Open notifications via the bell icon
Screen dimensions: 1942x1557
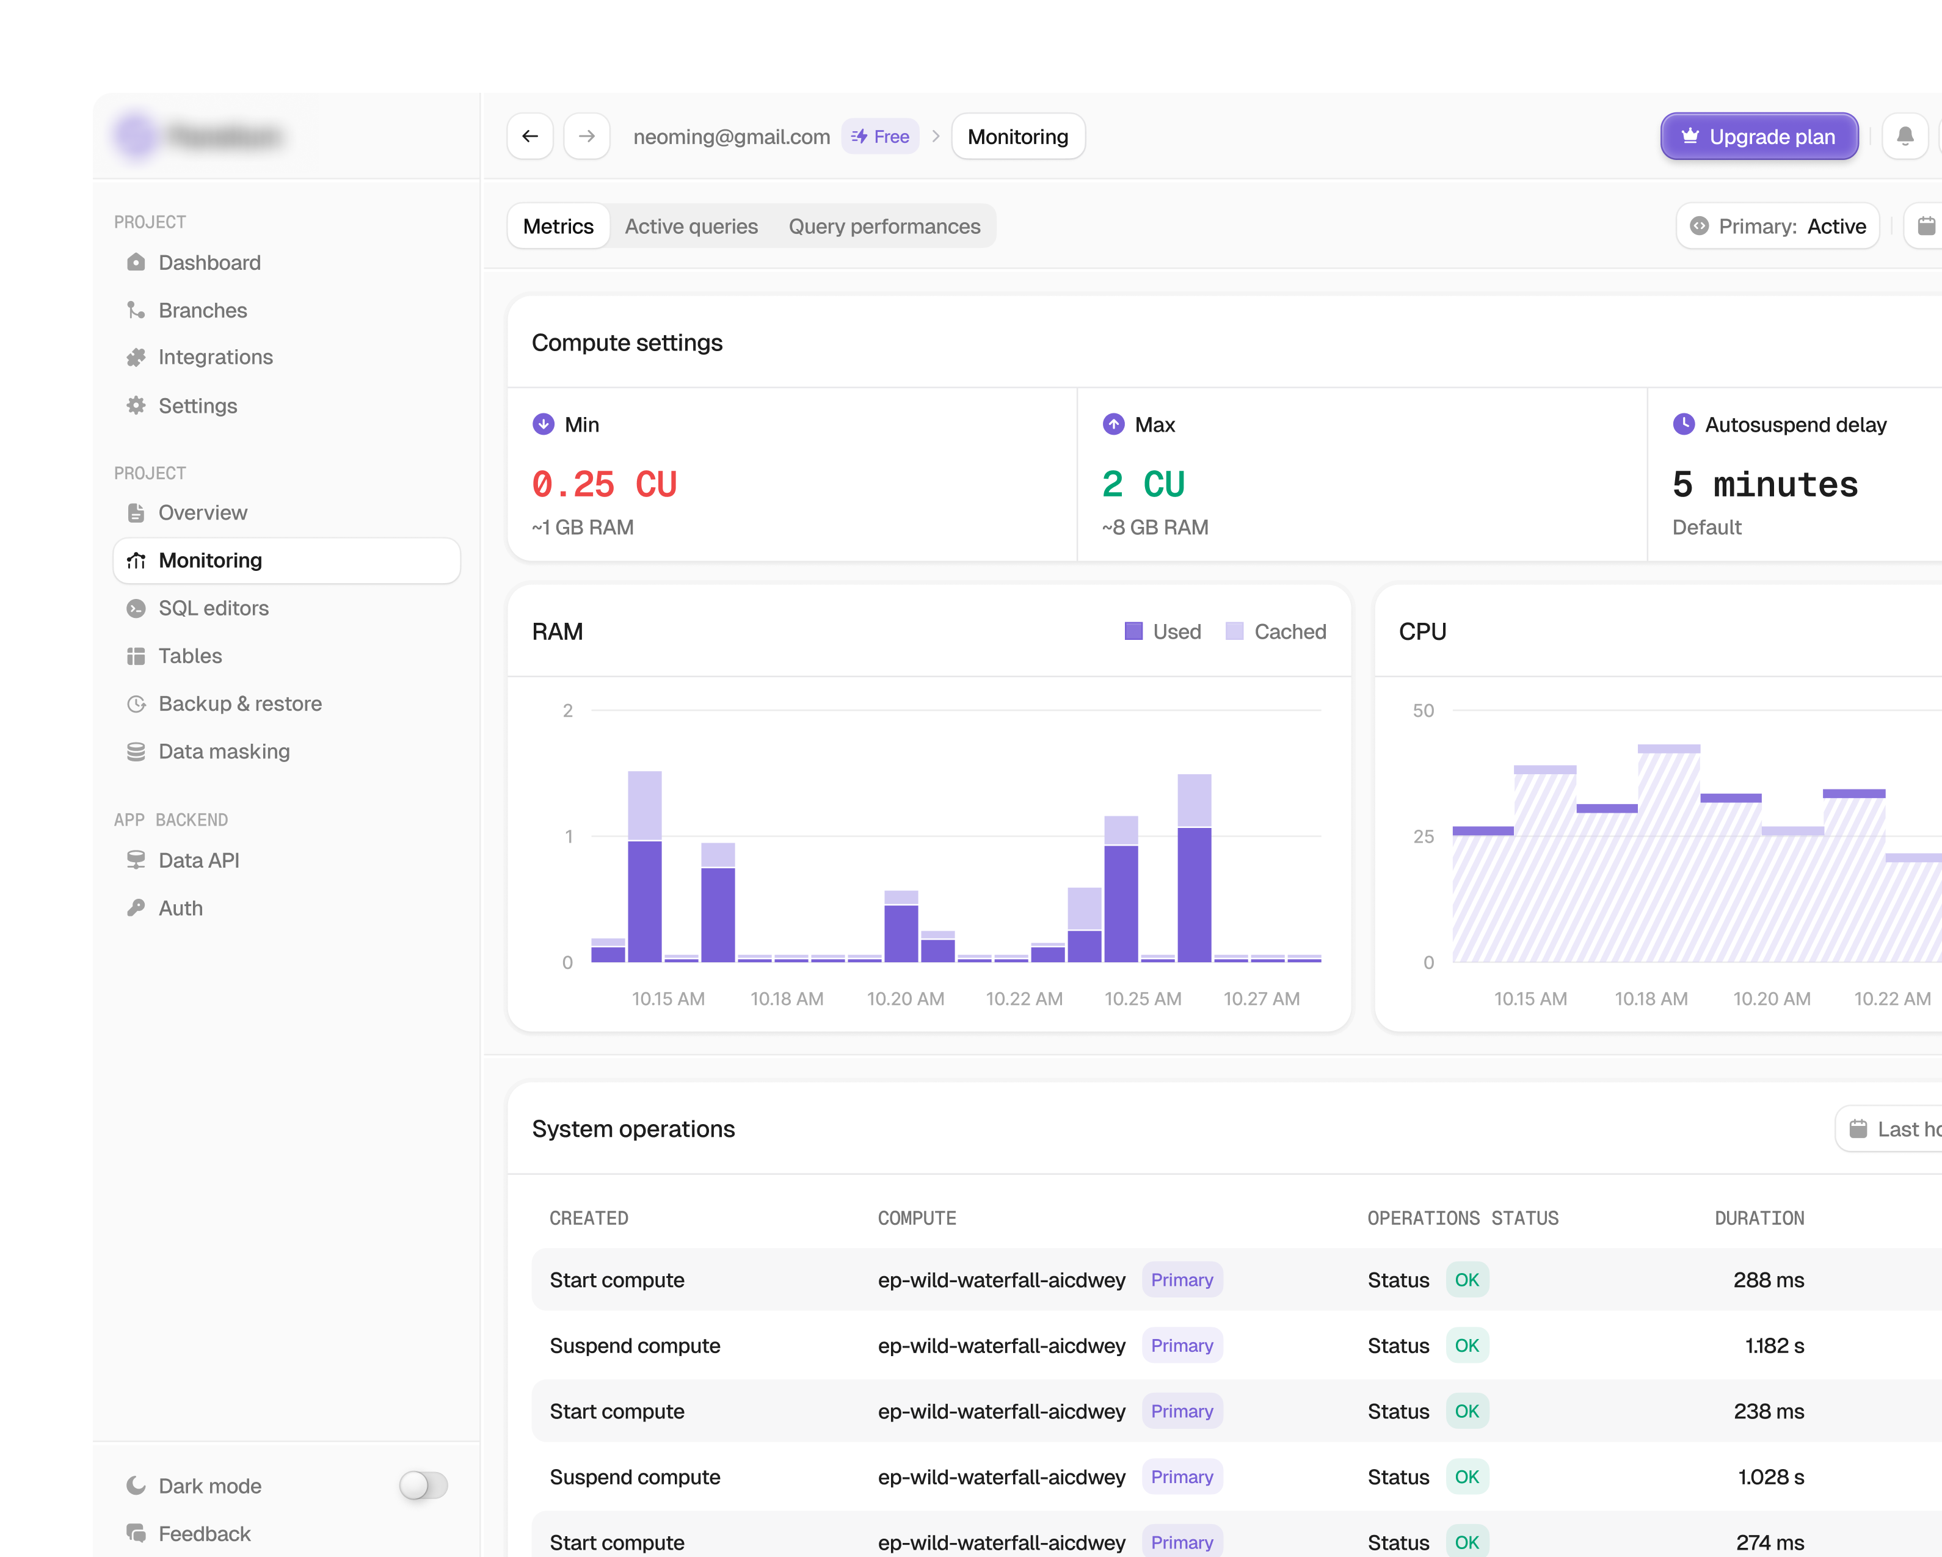click(1905, 136)
